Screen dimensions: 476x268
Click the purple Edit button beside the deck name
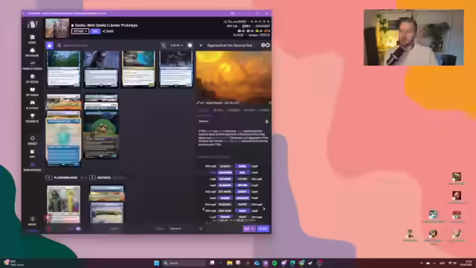pyautogui.click(x=95, y=31)
